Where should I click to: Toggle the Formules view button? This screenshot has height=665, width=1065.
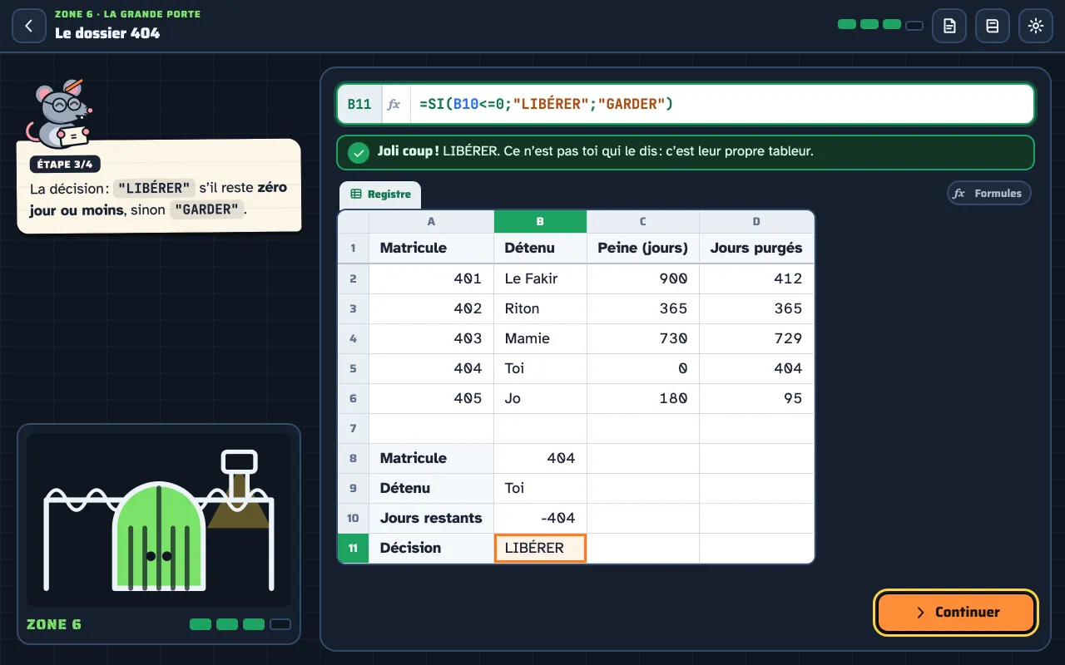point(988,193)
